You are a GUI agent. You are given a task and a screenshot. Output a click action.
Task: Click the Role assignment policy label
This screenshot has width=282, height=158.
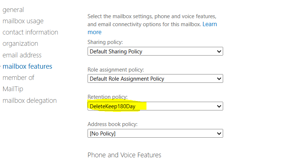(x=116, y=70)
